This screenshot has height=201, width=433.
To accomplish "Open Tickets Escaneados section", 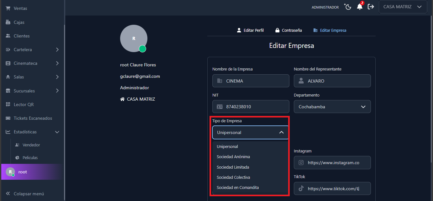I will pos(33,118).
